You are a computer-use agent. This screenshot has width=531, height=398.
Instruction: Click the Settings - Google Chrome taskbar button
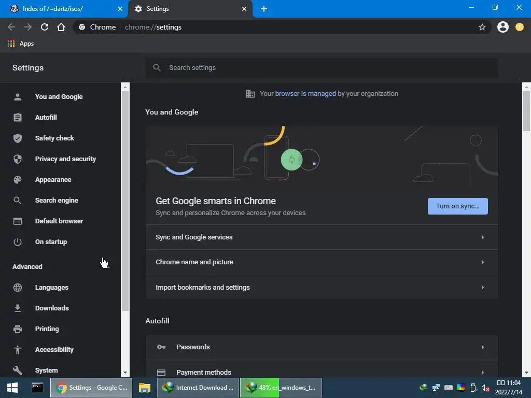91,388
